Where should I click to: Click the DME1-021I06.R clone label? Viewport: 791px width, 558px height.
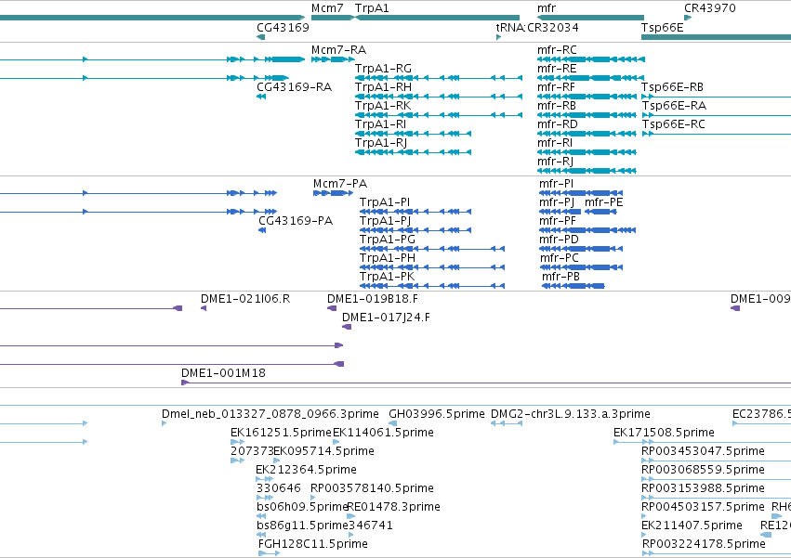coord(245,299)
